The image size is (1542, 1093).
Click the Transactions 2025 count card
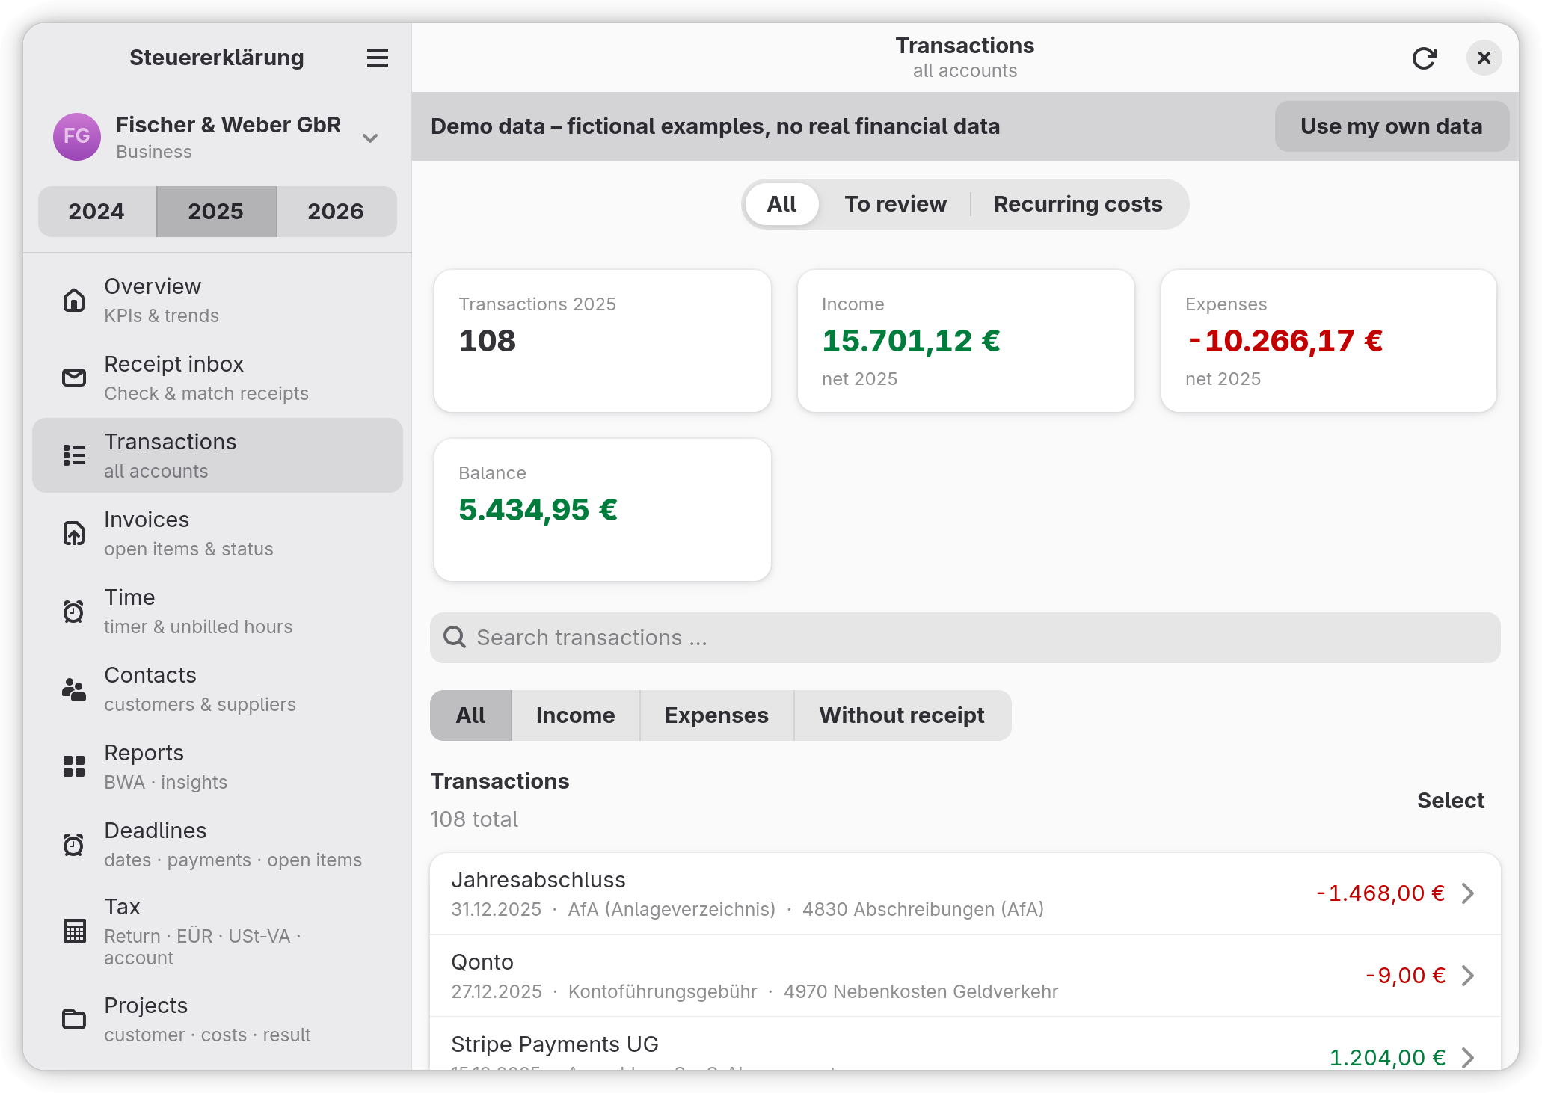[x=602, y=341]
